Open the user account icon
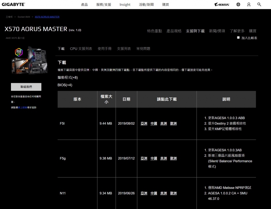The width and height of the screenshot is (271, 209). pyautogui.click(x=249, y=5)
